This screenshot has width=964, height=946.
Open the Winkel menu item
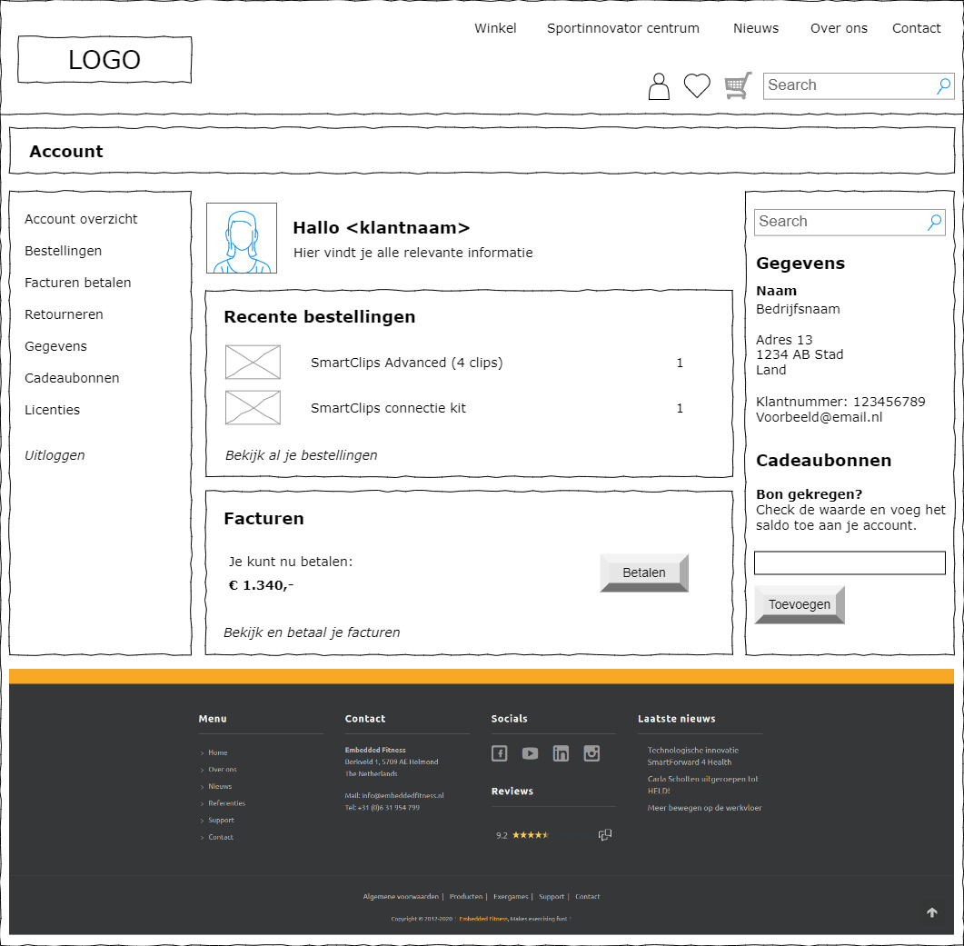pos(495,28)
